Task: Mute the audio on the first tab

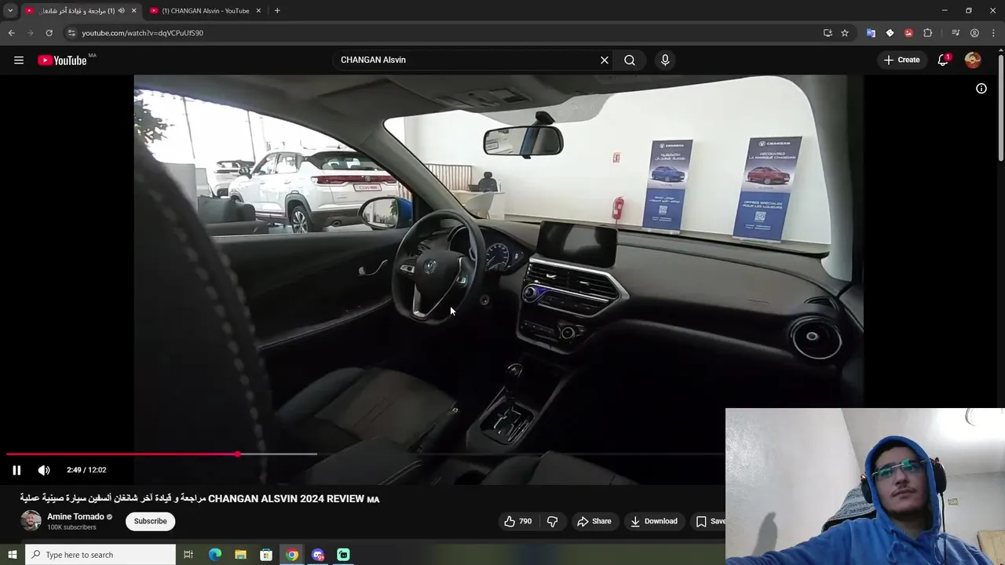Action: click(x=121, y=10)
